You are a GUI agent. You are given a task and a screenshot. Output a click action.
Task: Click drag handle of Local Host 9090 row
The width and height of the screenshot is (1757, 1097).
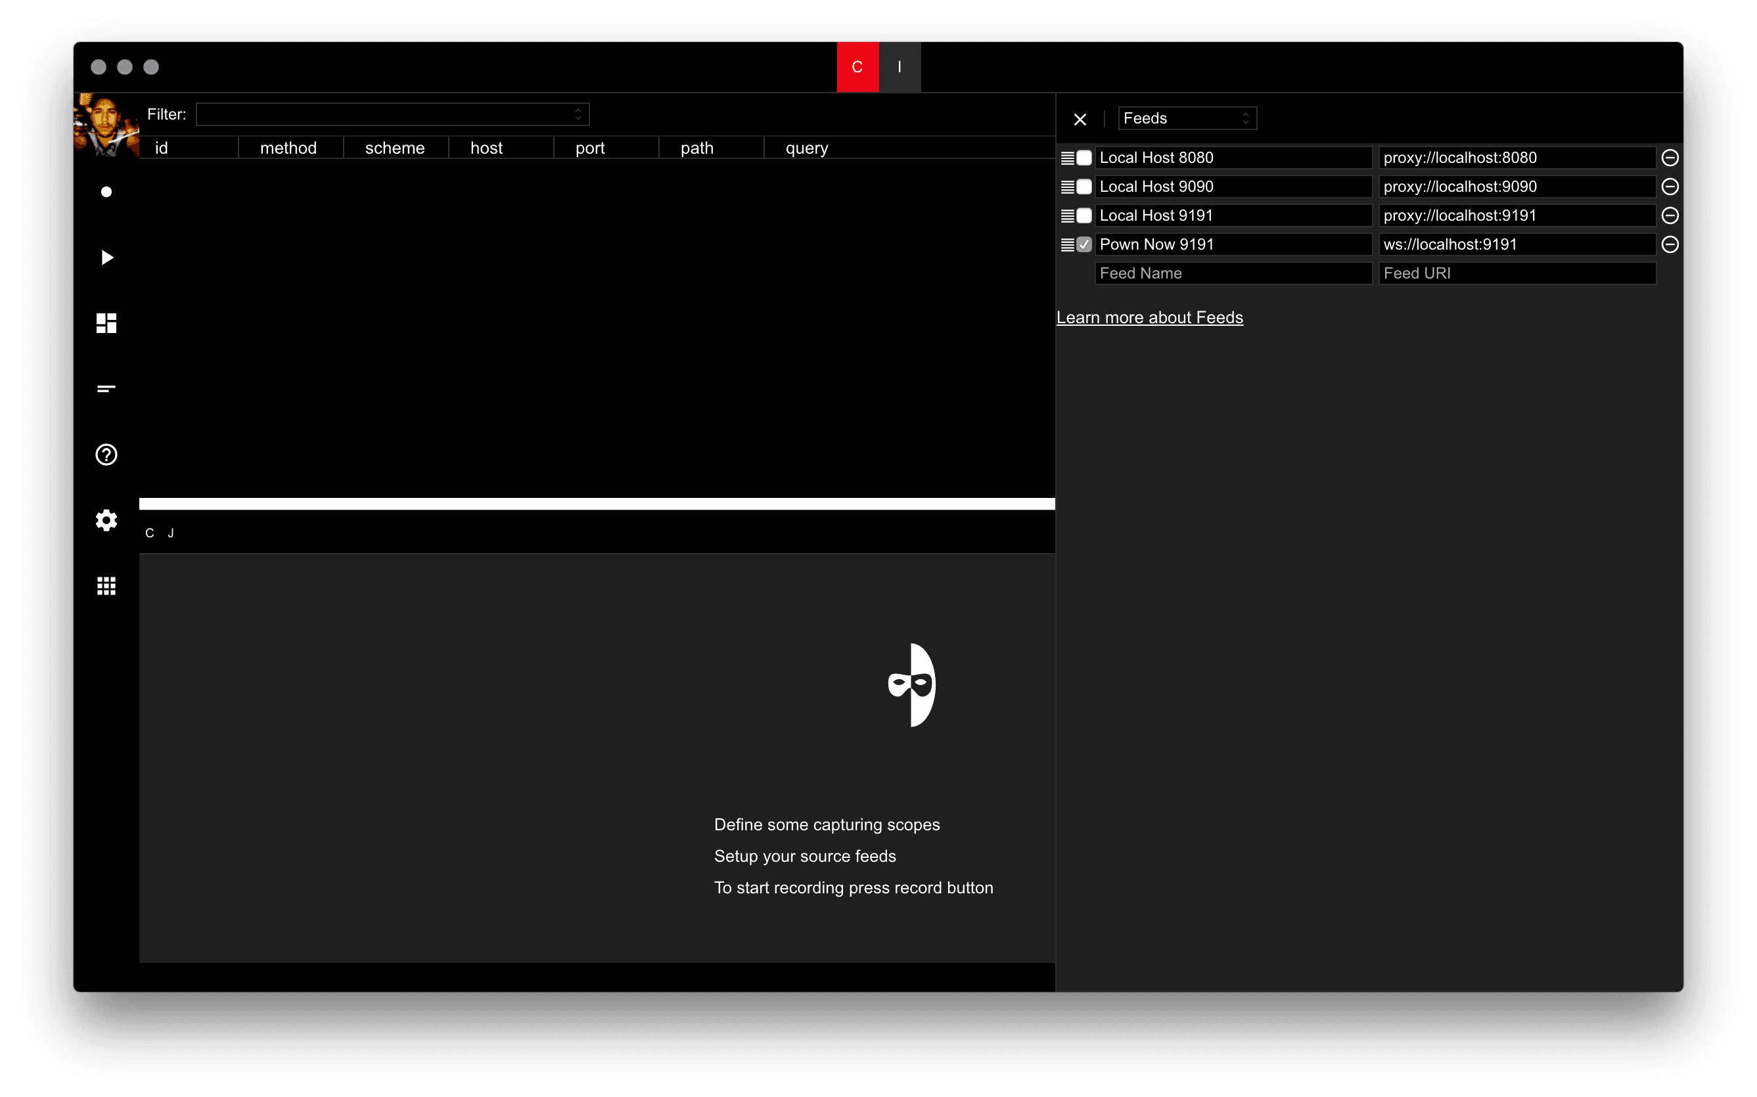(x=1067, y=187)
